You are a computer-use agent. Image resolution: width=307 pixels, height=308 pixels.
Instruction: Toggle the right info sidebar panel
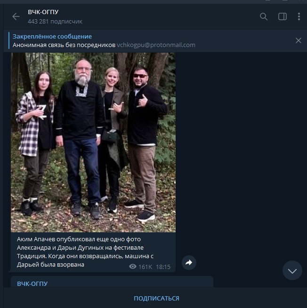[282, 16]
